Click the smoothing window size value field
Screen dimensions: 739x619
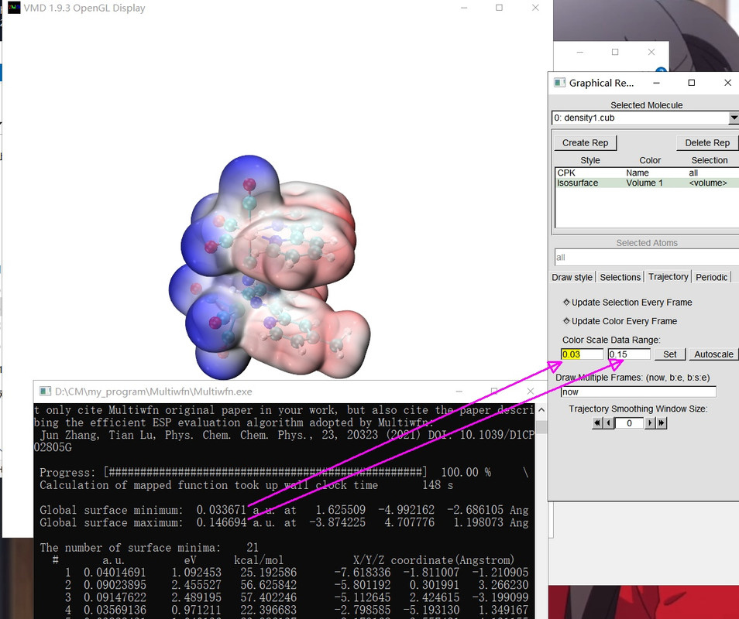(x=629, y=422)
